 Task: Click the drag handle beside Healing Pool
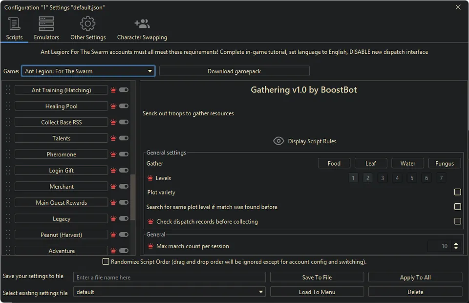coord(8,106)
